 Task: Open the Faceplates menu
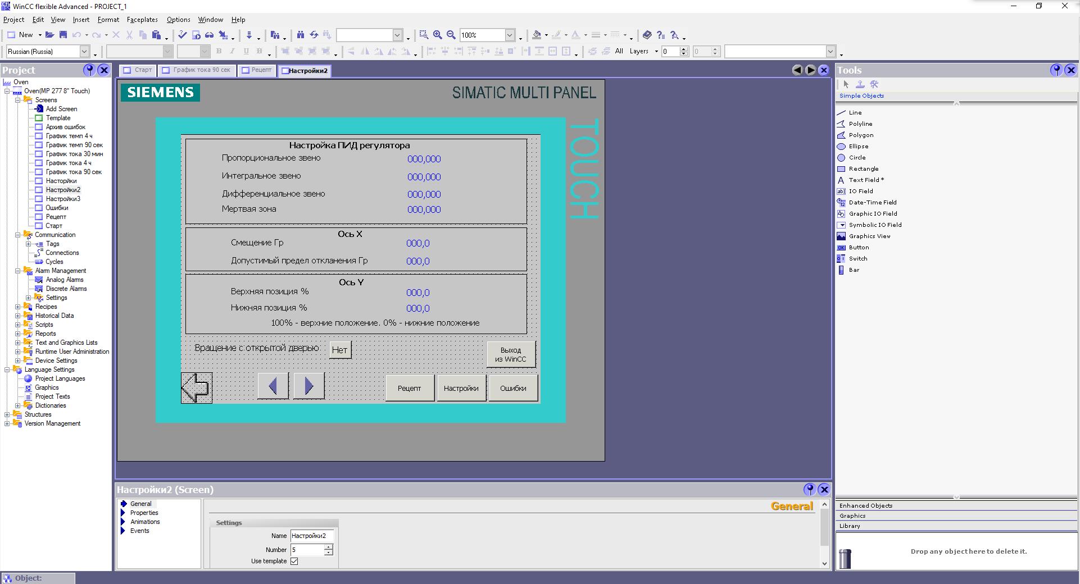(x=142, y=20)
